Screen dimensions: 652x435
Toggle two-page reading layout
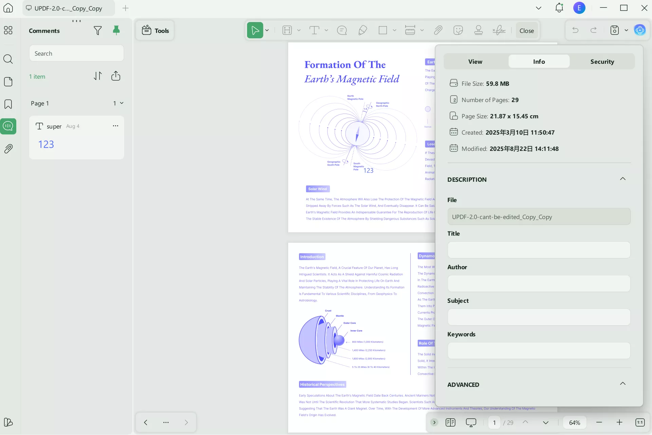450,422
